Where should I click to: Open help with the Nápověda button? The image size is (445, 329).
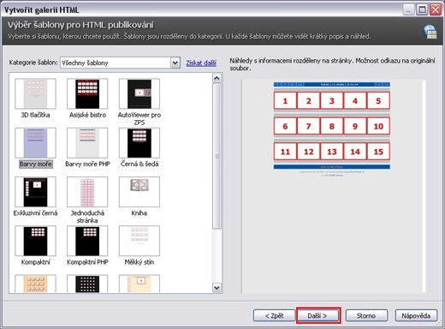[416, 315]
